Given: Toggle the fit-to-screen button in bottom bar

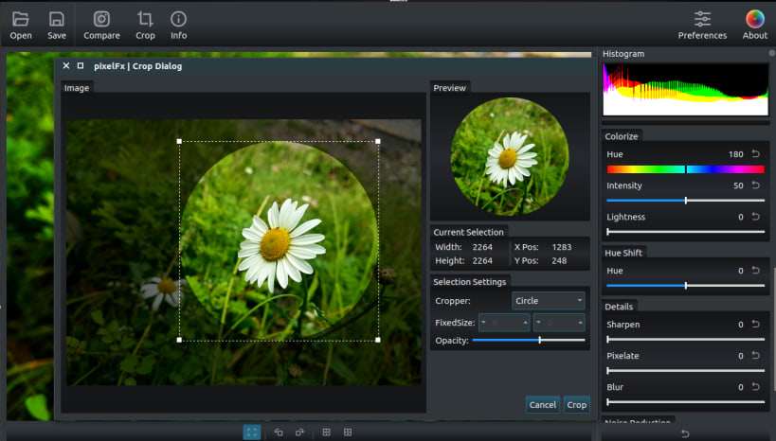Looking at the screenshot, I should point(251,432).
